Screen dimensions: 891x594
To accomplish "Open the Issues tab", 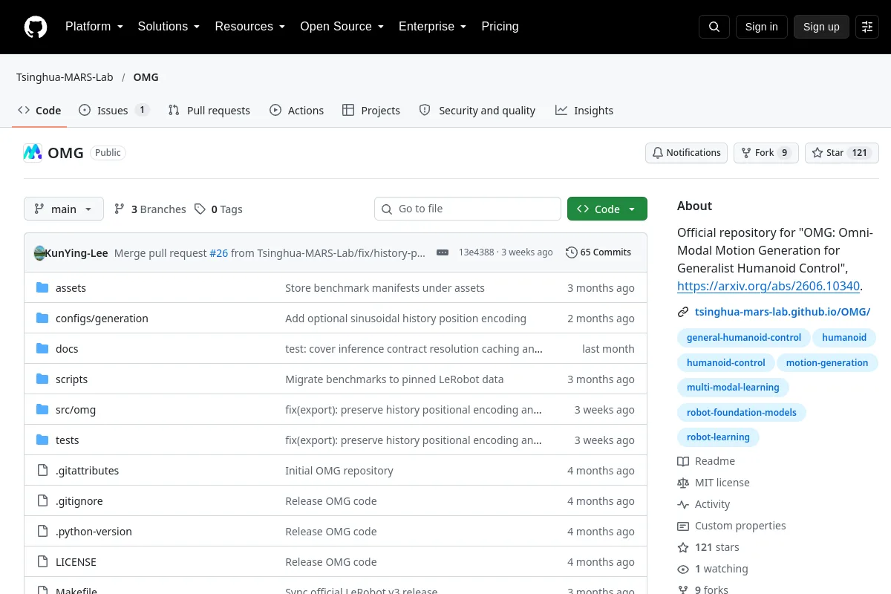I will (x=114, y=111).
